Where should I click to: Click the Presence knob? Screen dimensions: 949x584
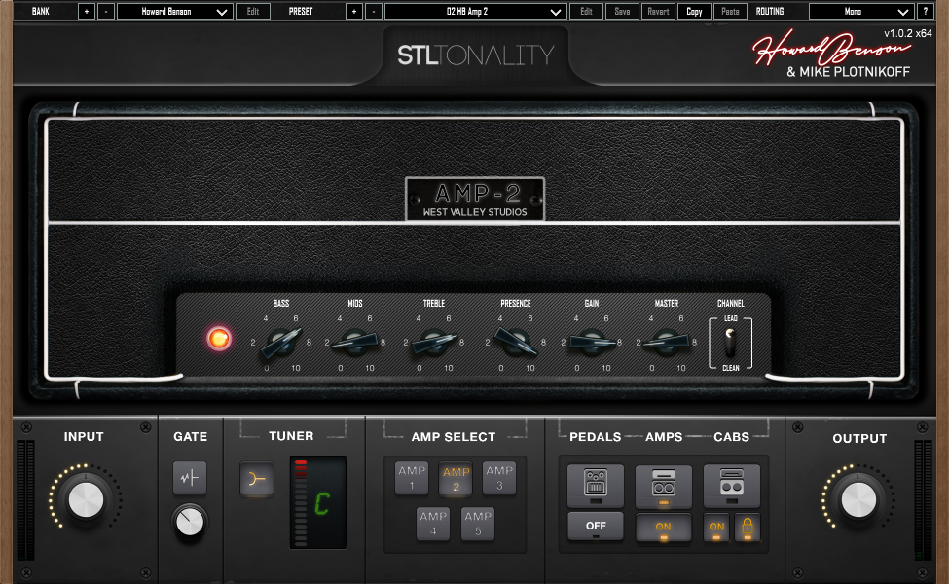tap(516, 343)
